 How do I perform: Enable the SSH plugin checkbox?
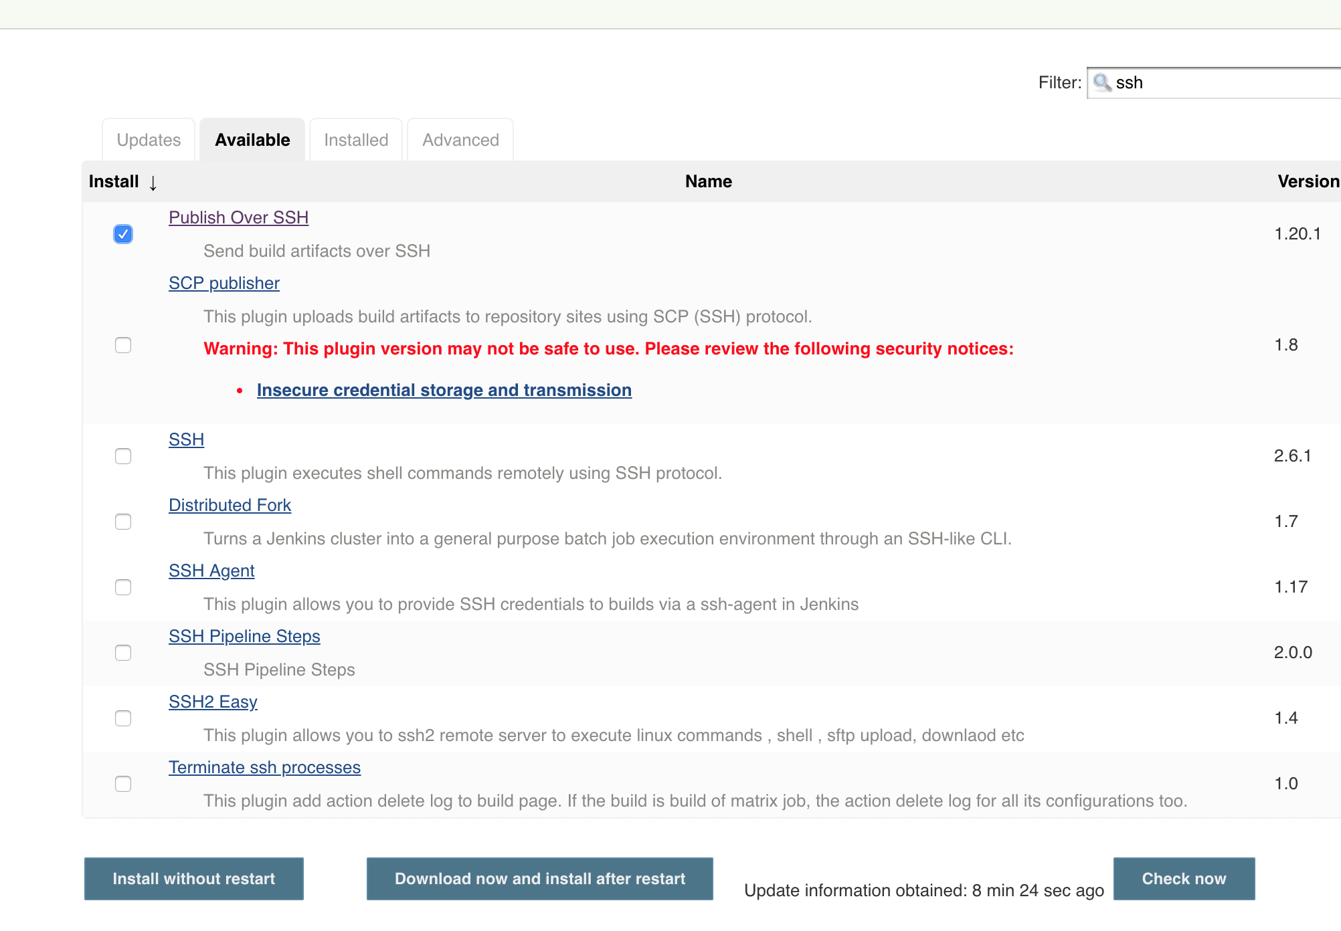point(123,456)
